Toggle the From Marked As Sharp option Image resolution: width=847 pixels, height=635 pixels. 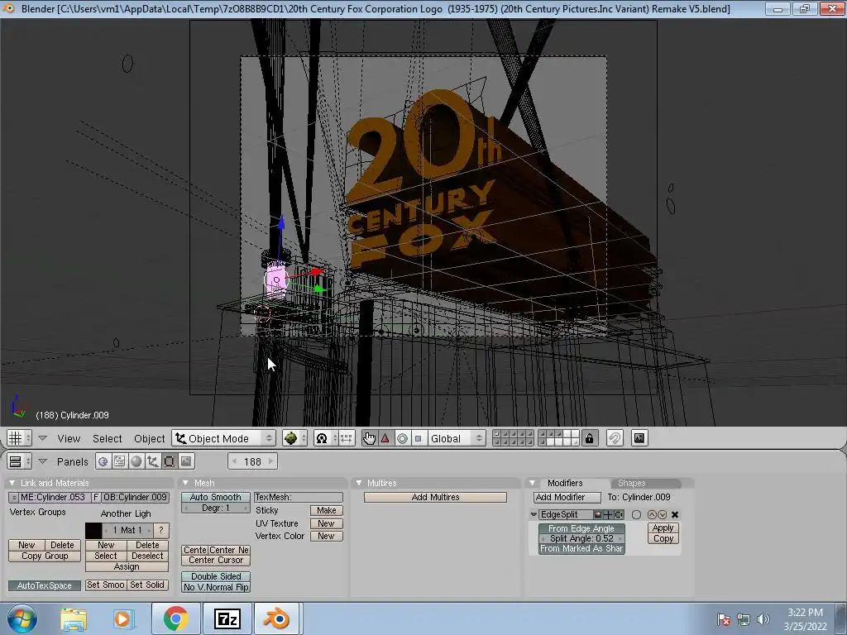click(x=581, y=548)
